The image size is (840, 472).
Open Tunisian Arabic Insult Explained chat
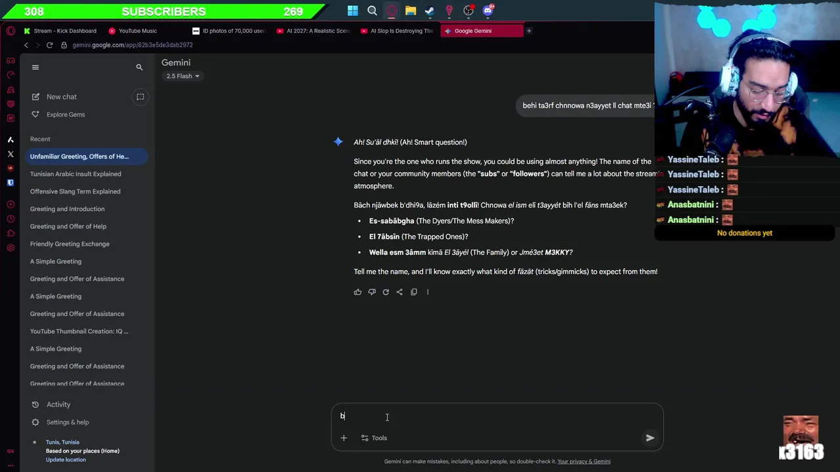[x=75, y=174]
